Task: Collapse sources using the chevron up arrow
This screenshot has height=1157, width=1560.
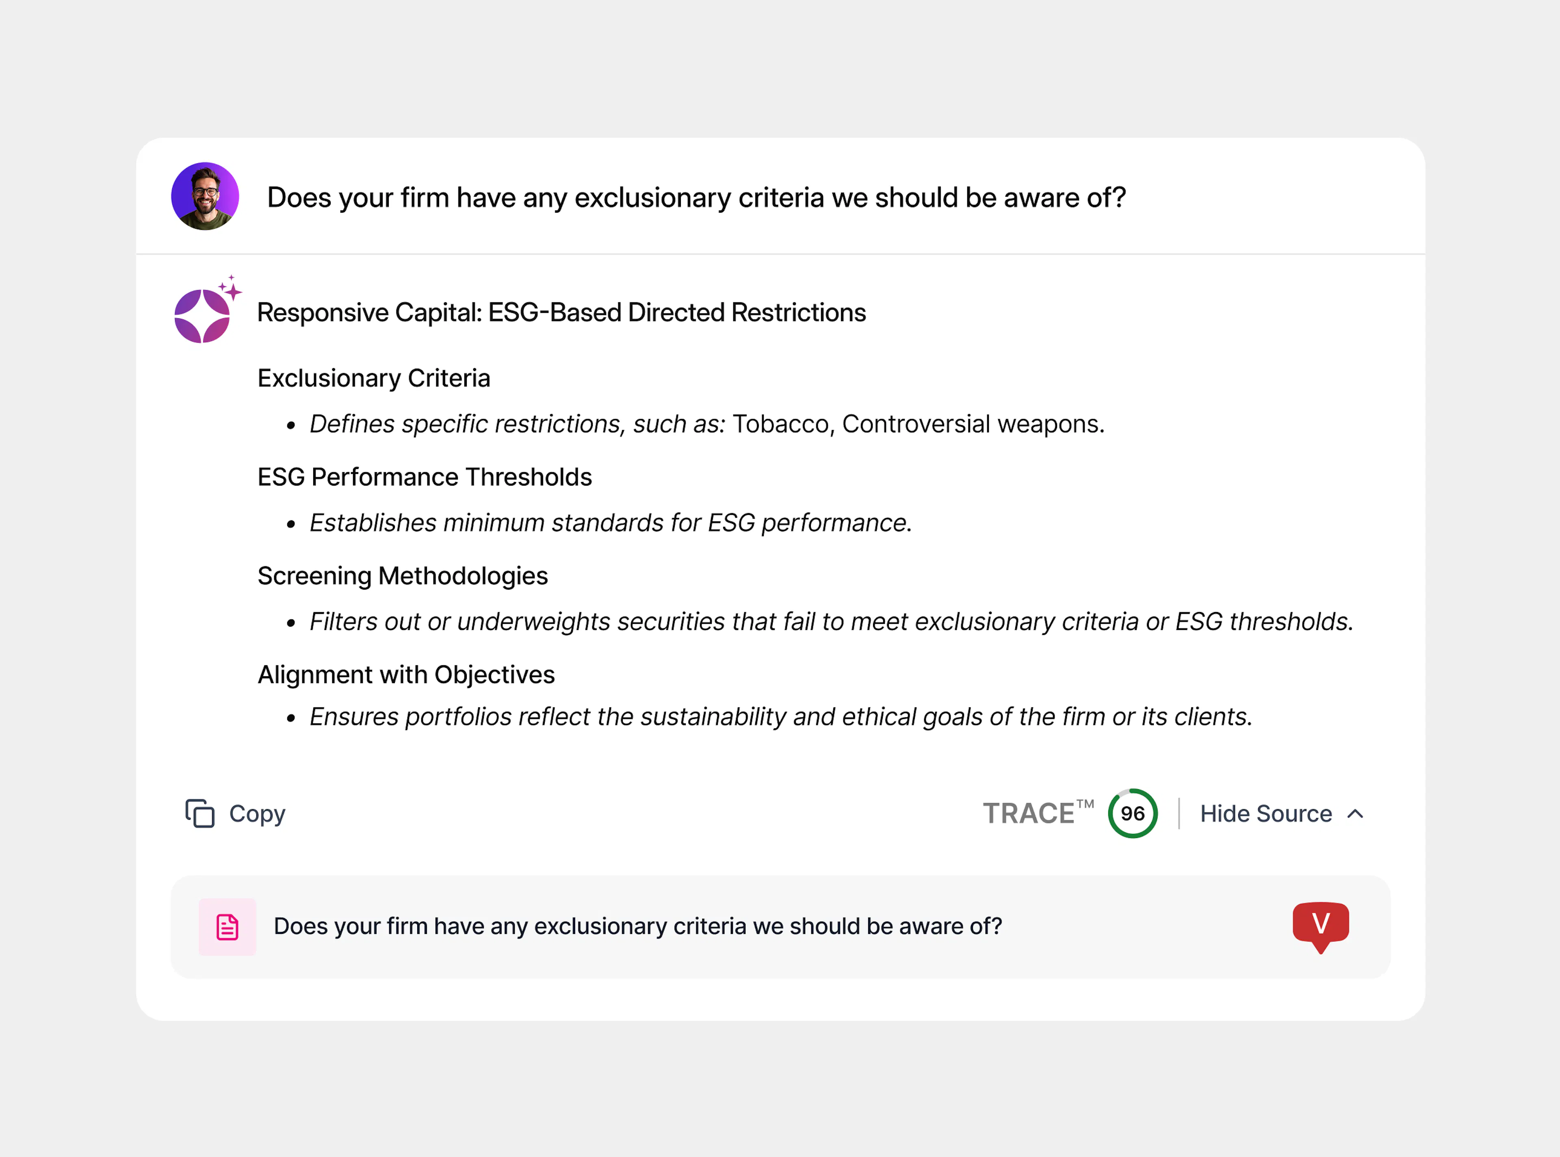Action: tap(1356, 814)
